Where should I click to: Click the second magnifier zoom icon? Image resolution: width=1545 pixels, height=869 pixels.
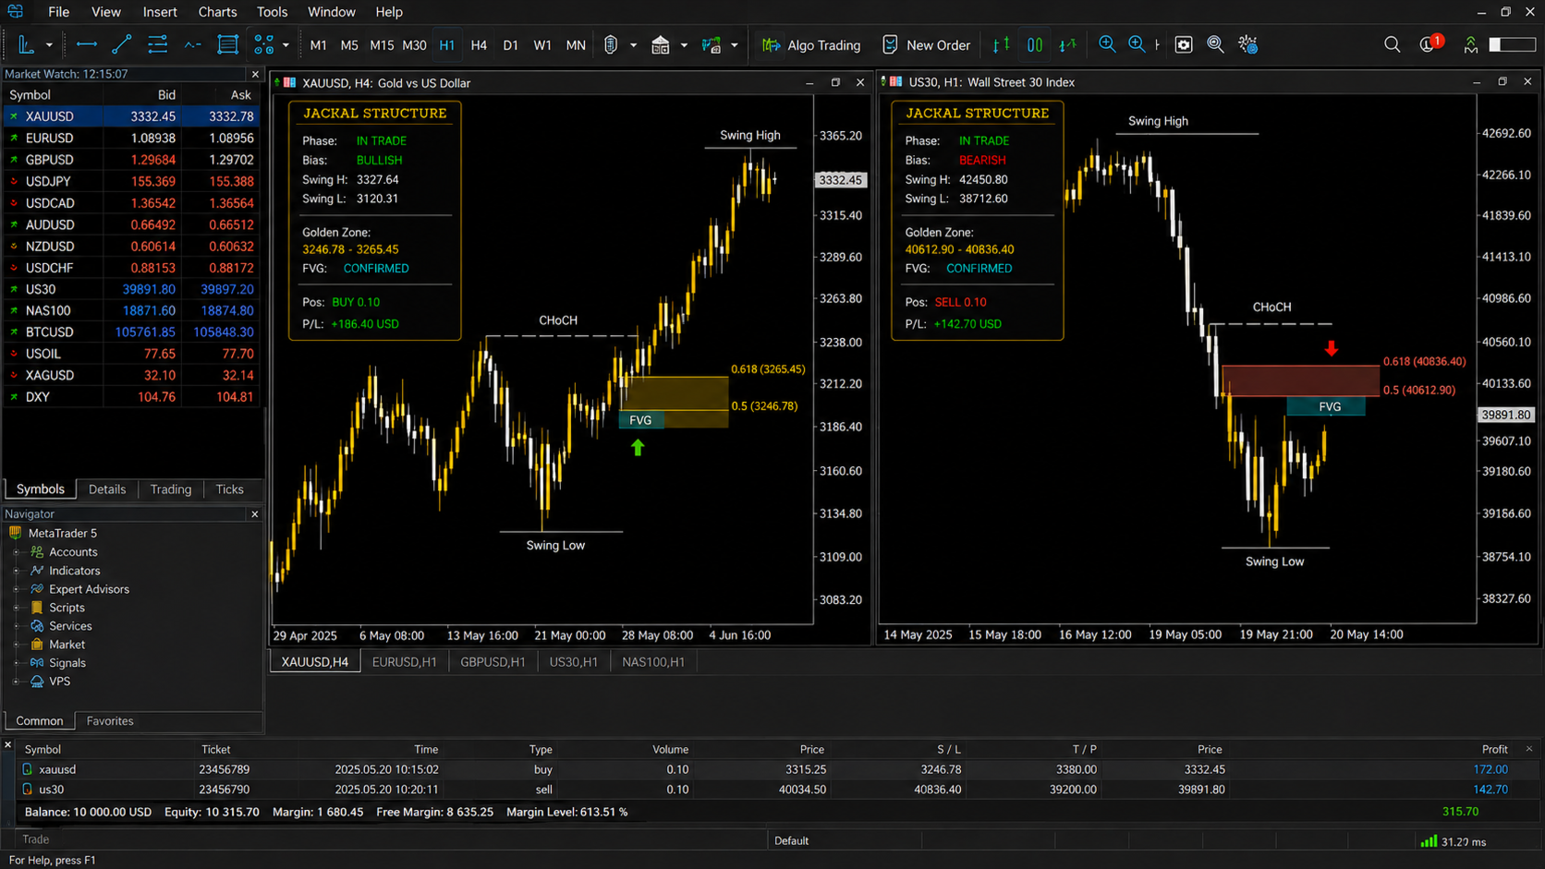pyautogui.click(x=1137, y=44)
